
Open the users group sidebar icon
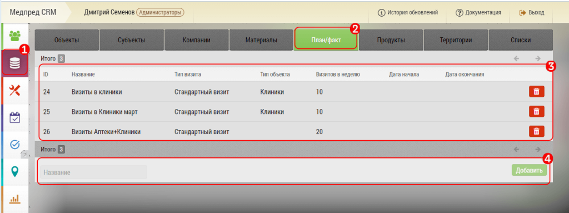point(15,35)
